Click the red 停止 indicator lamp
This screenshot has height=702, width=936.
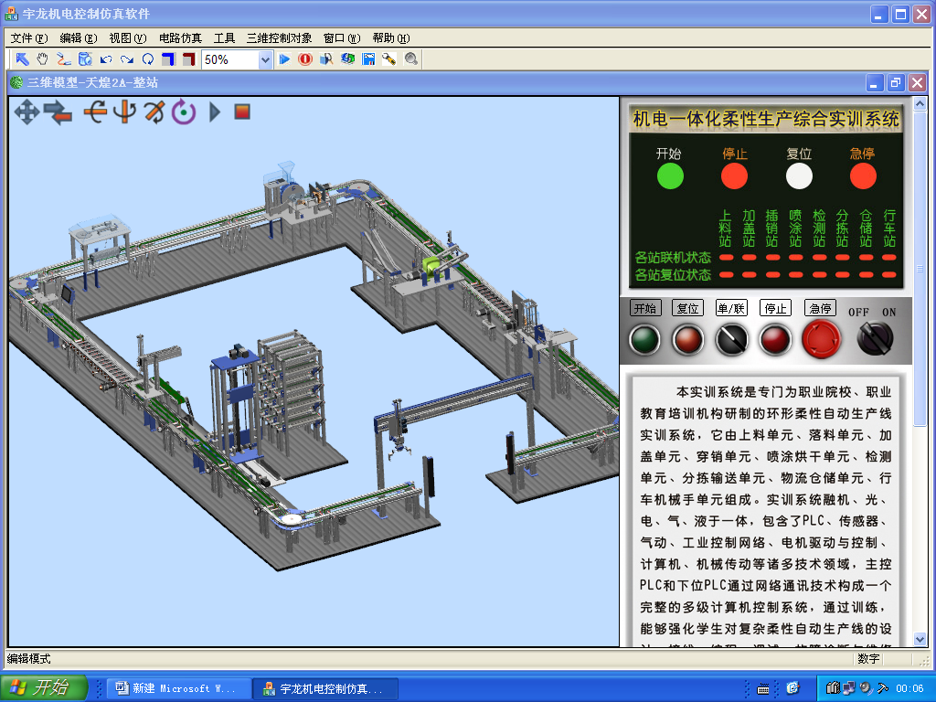click(734, 176)
